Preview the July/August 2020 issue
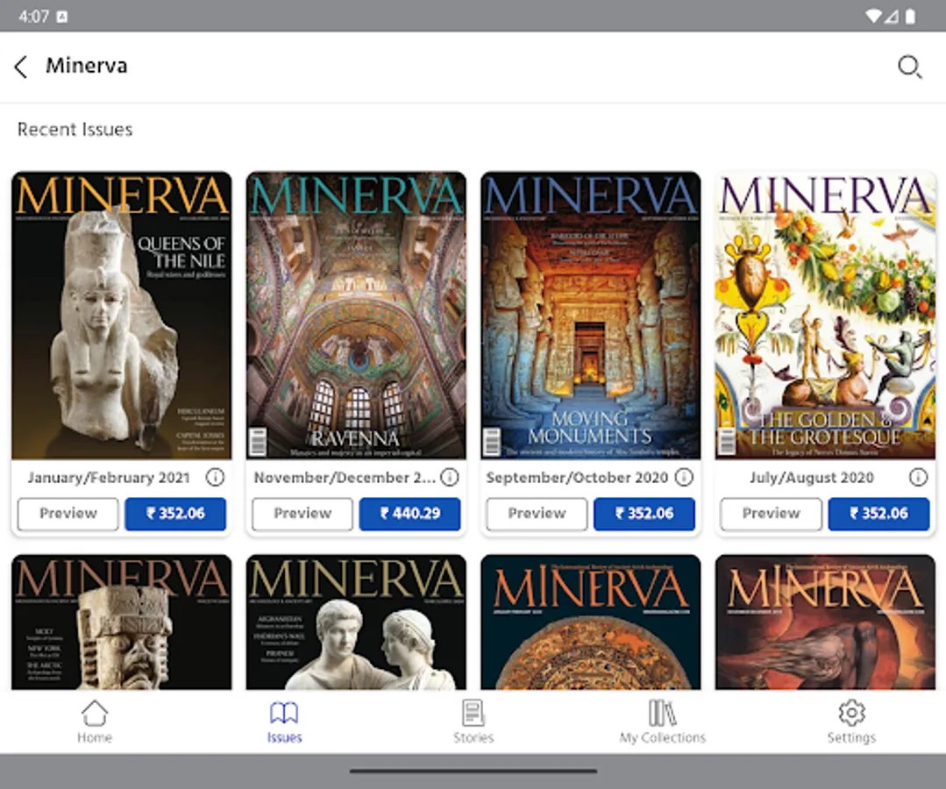The image size is (946, 789). (x=771, y=514)
